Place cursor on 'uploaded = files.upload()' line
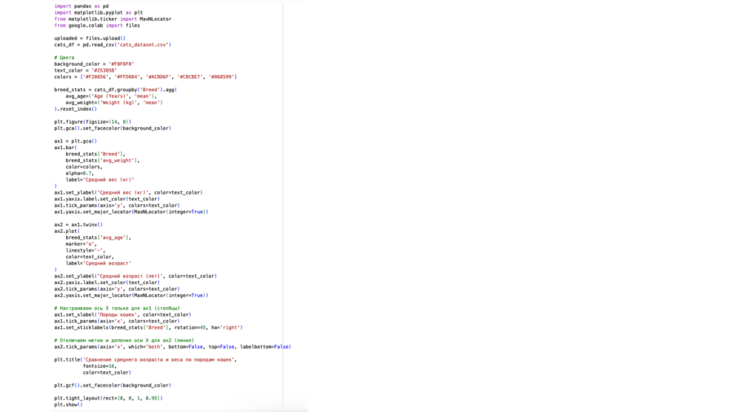The image size is (734, 412). click(90, 38)
